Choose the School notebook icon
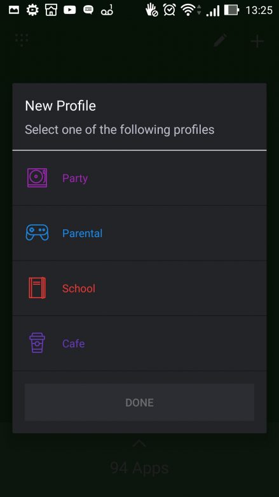This screenshot has width=279, height=497. tap(37, 288)
